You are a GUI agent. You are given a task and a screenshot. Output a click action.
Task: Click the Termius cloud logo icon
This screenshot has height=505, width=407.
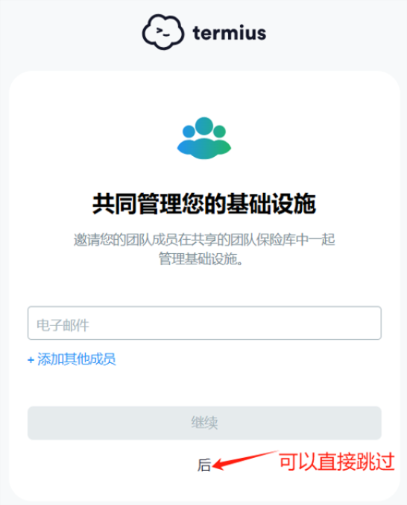(163, 32)
